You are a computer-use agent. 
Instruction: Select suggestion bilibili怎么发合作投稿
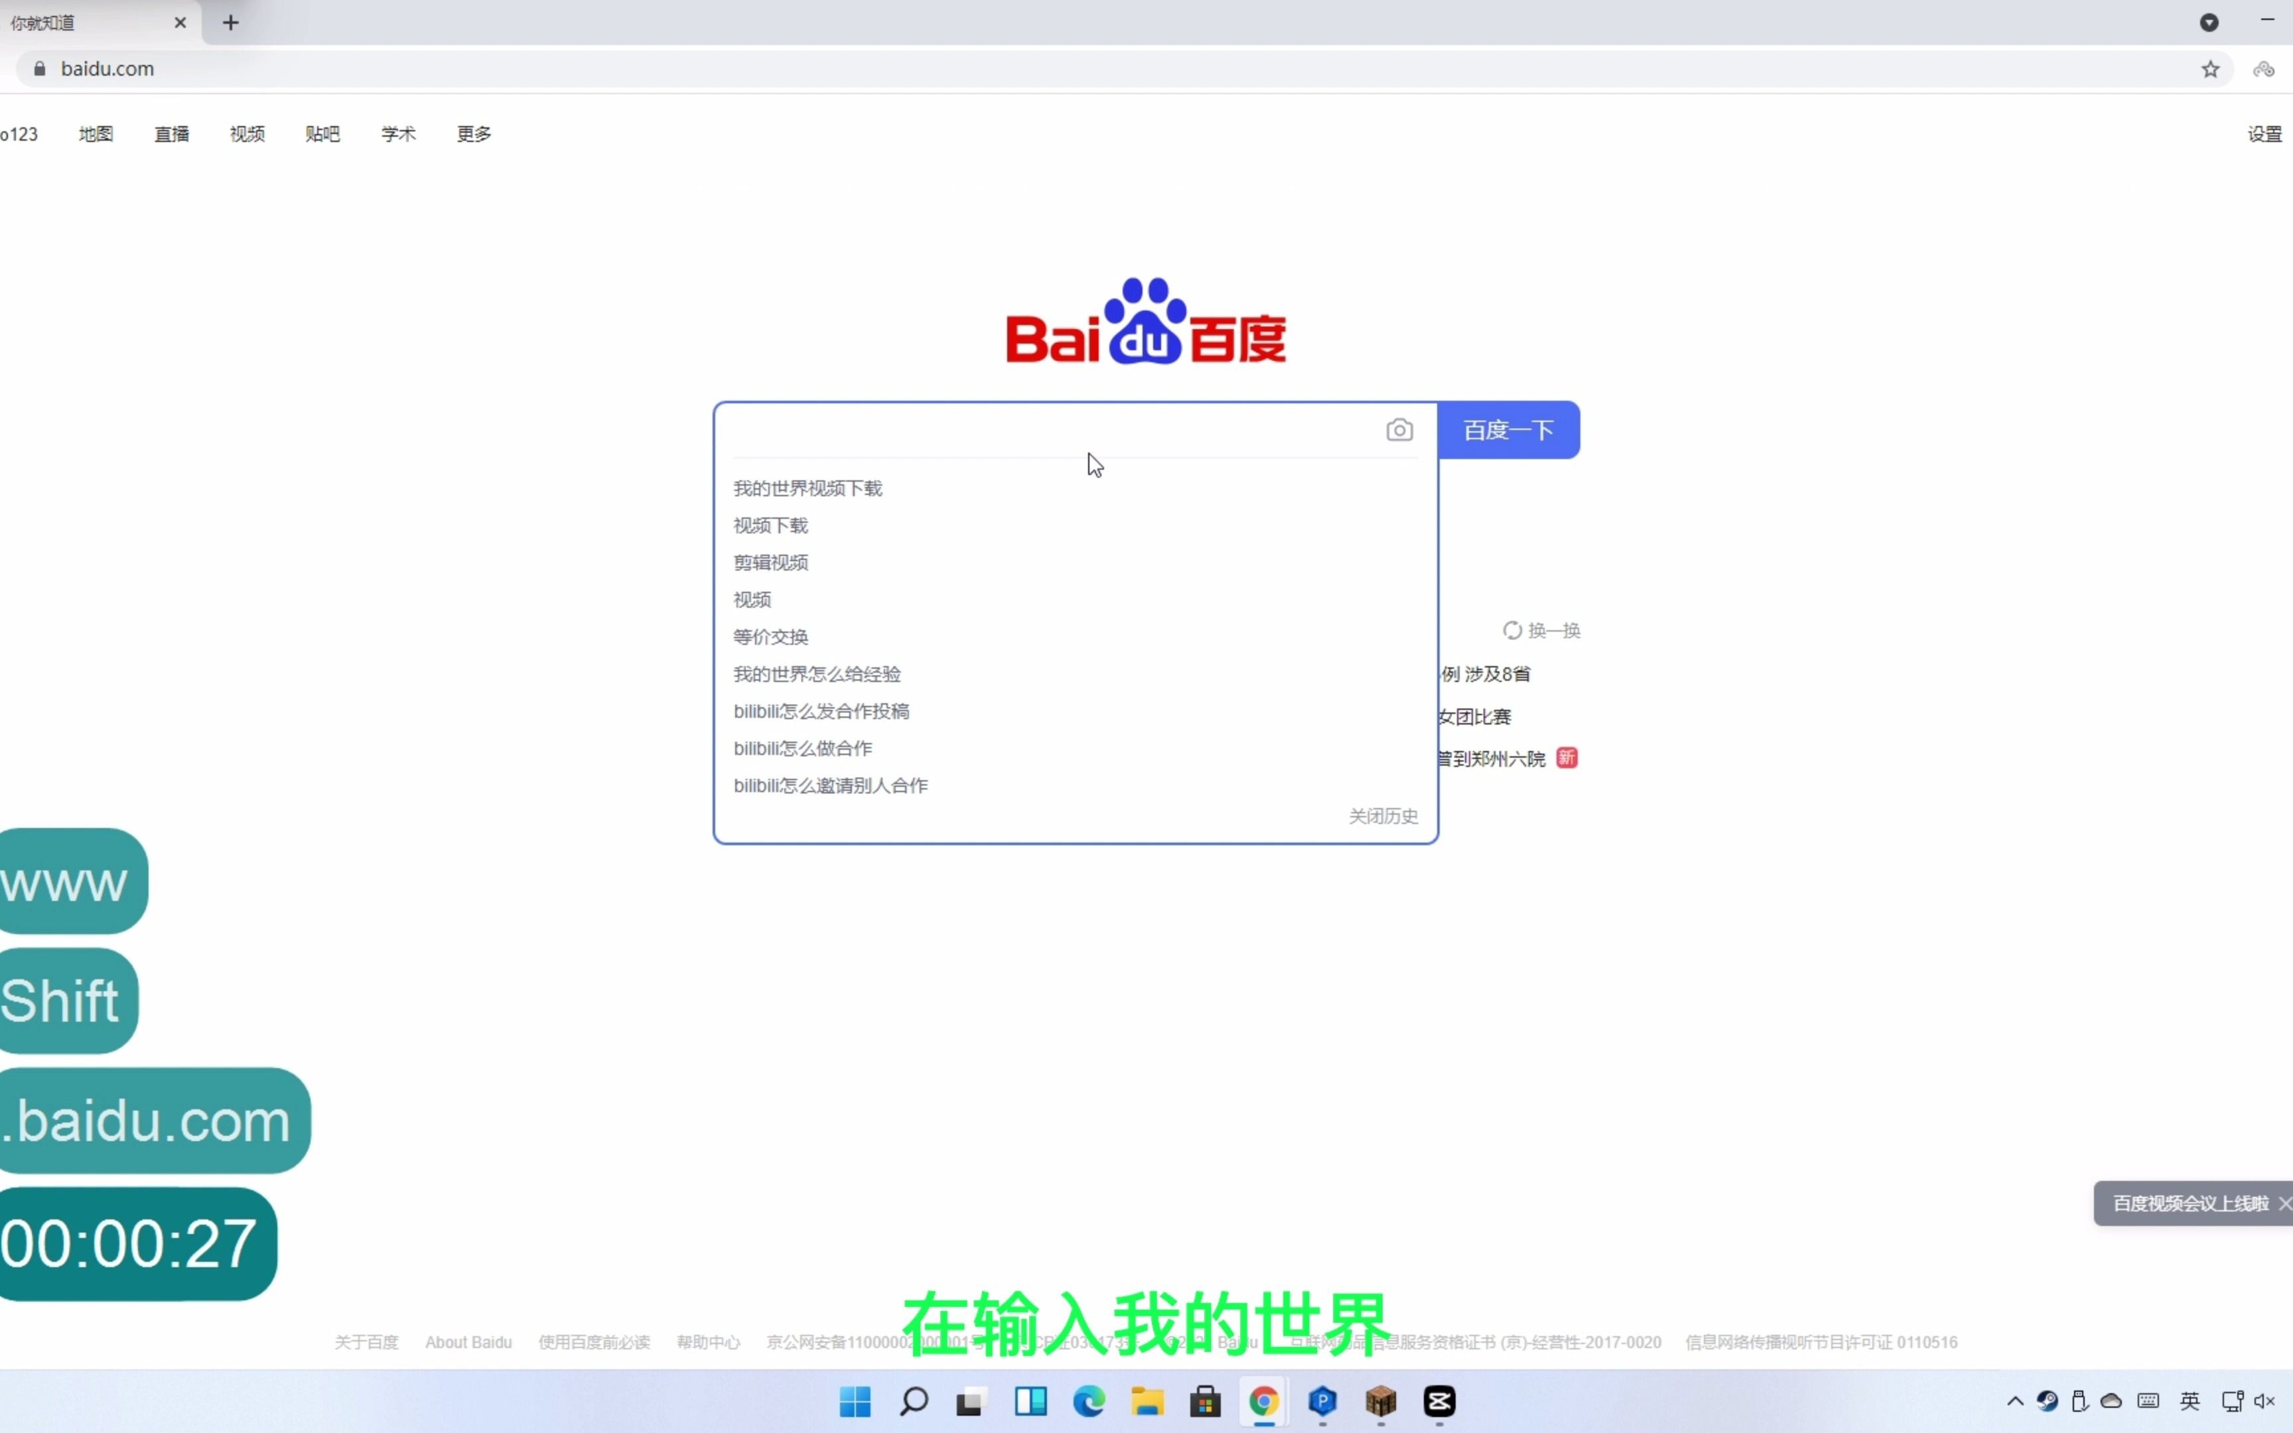pos(821,711)
